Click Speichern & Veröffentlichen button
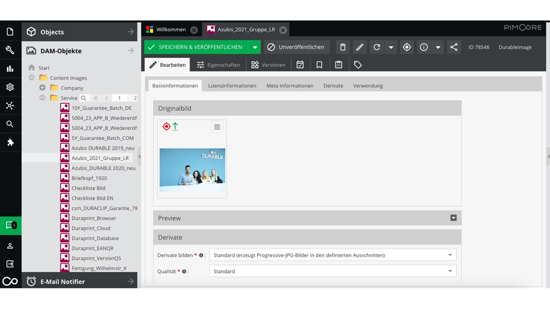 (x=196, y=47)
